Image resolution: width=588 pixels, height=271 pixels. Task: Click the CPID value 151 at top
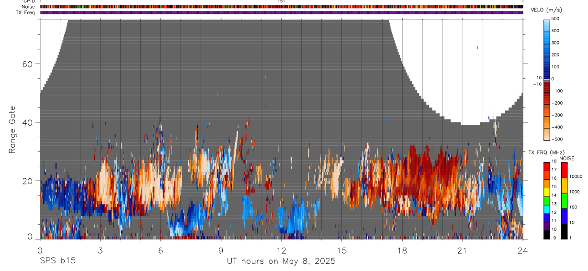pyautogui.click(x=281, y=1)
